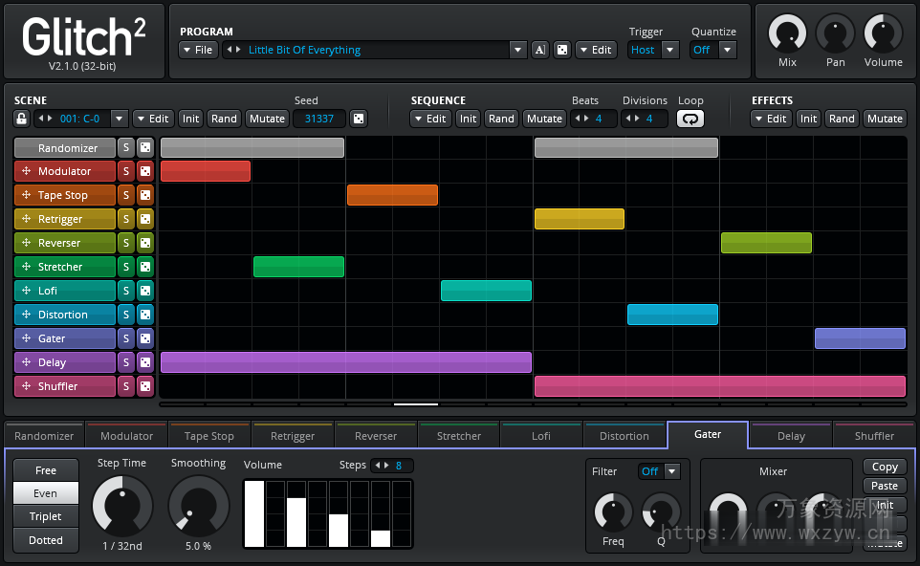920x566 pixels.
Task: Click the 'A' icon next to program name
Action: pos(539,50)
